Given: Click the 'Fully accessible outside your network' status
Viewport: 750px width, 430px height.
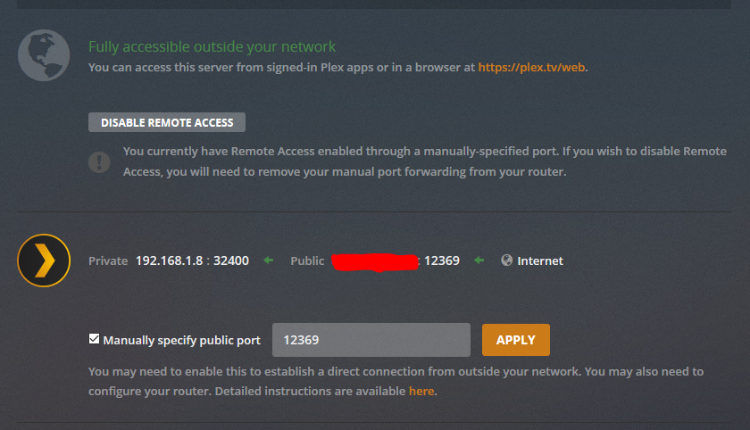Looking at the screenshot, I should tap(212, 46).
